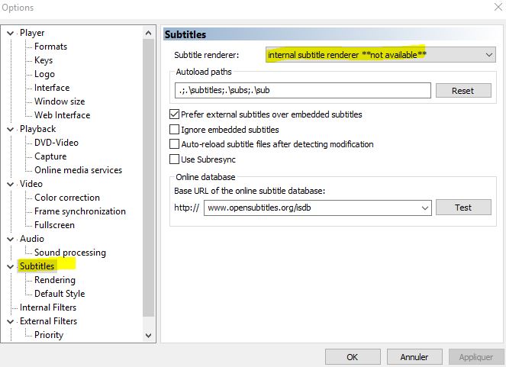Select Keys in the tree
The width and height of the screenshot is (506, 367).
click(x=44, y=60)
